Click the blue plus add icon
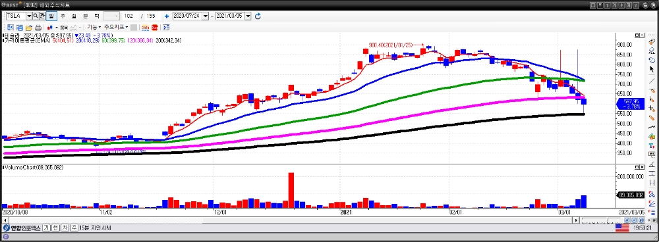 pos(167,16)
